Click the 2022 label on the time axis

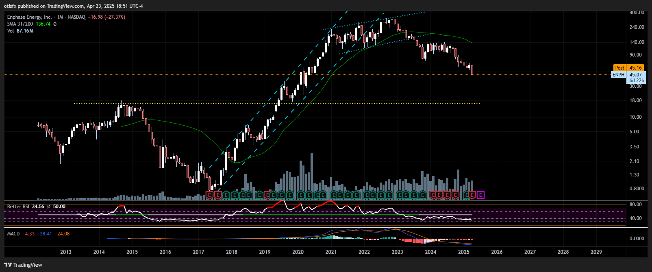click(x=364, y=252)
